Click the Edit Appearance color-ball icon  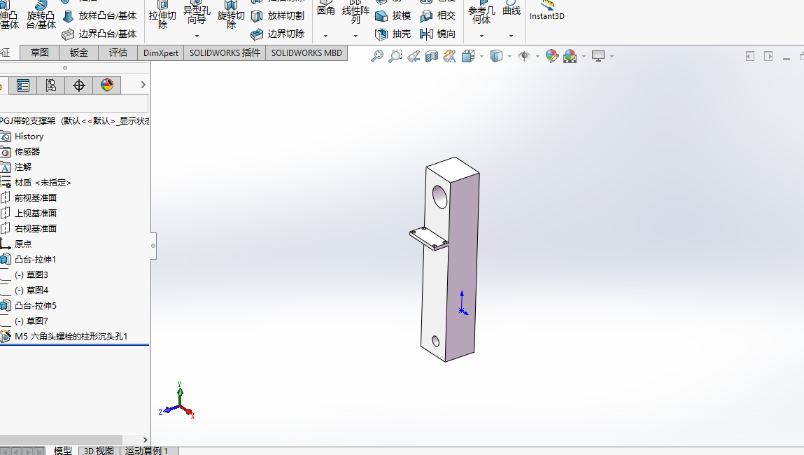[551, 56]
